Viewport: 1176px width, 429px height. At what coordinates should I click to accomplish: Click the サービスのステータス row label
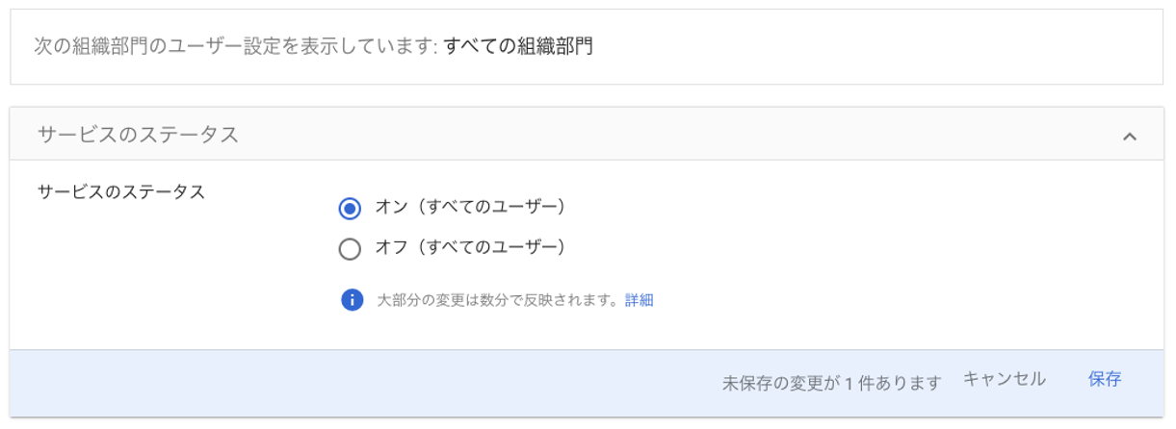pos(121,190)
